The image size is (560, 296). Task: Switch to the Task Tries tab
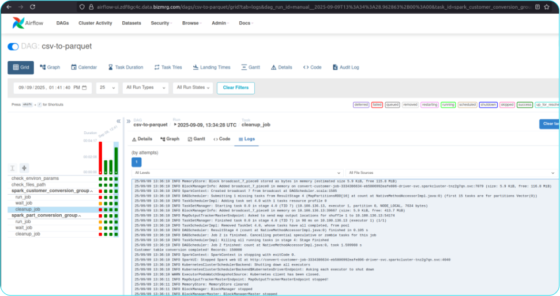tap(168, 67)
